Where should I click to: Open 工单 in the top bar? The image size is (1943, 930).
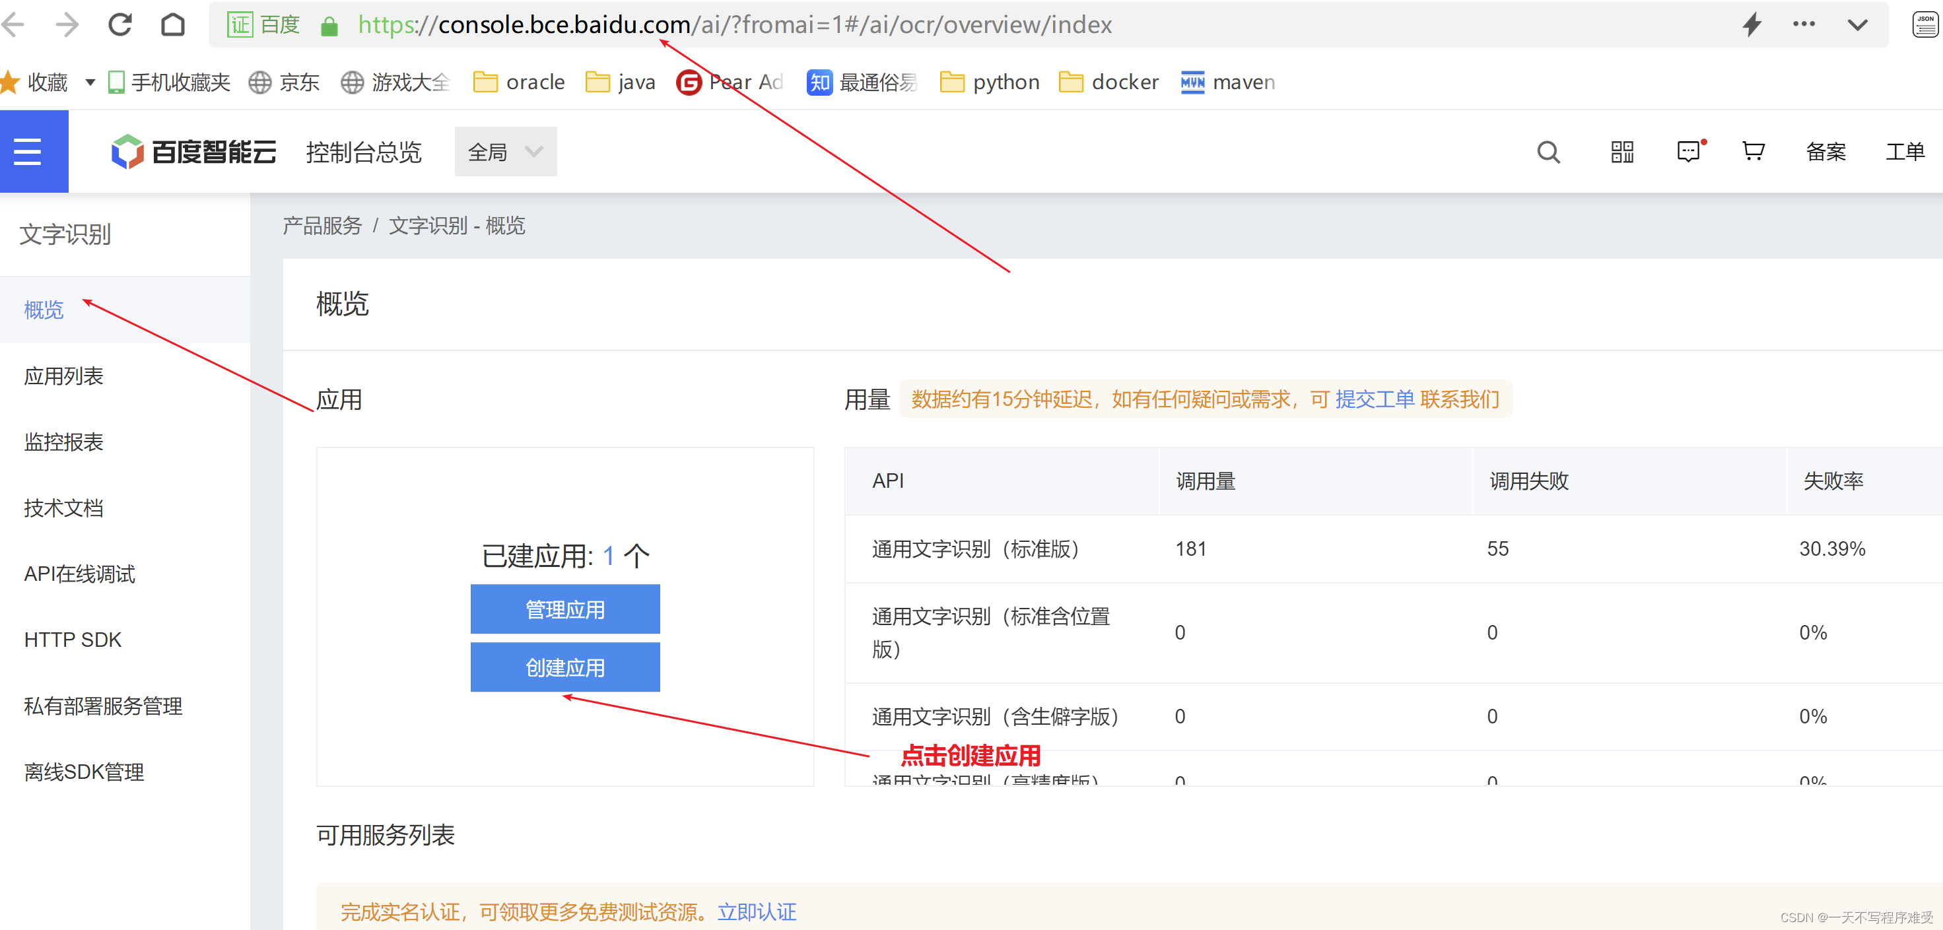pyautogui.click(x=1905, y=152)
